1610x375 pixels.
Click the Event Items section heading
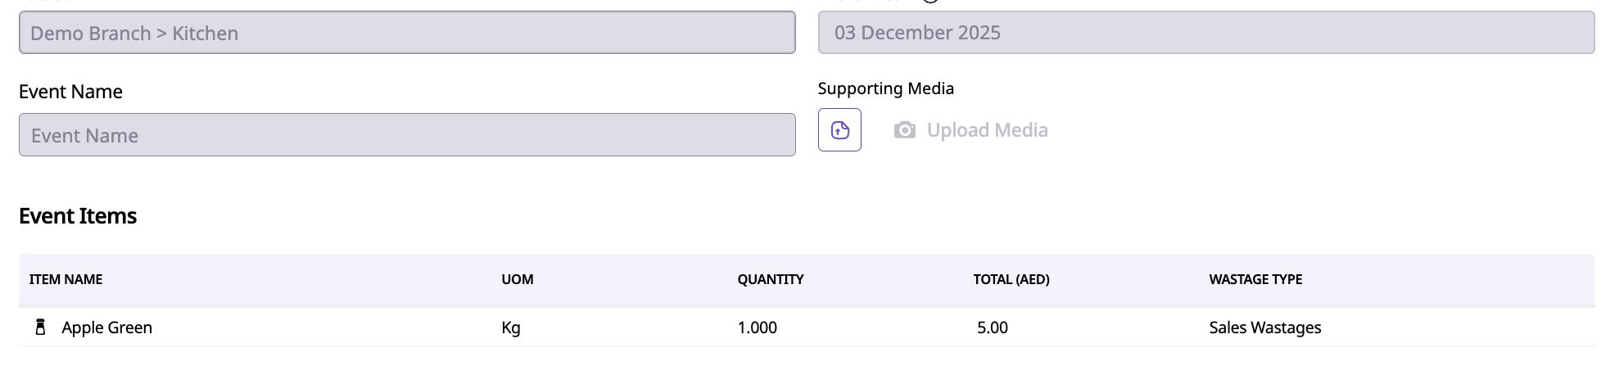click(x=78, y=216)
